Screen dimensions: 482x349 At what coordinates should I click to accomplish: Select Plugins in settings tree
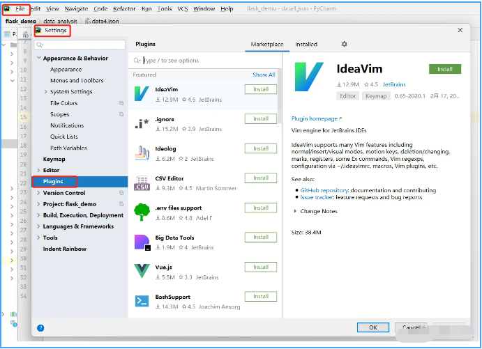(80, 181)
